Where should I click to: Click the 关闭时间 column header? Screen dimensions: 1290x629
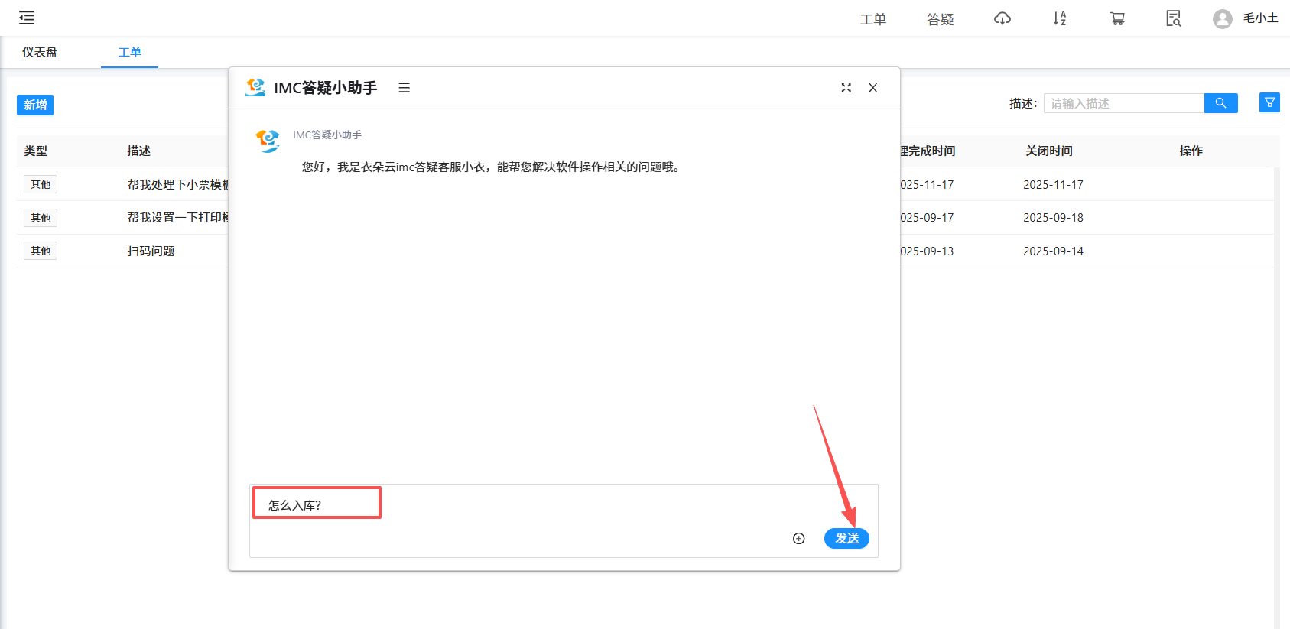[x=1049, y=151]
